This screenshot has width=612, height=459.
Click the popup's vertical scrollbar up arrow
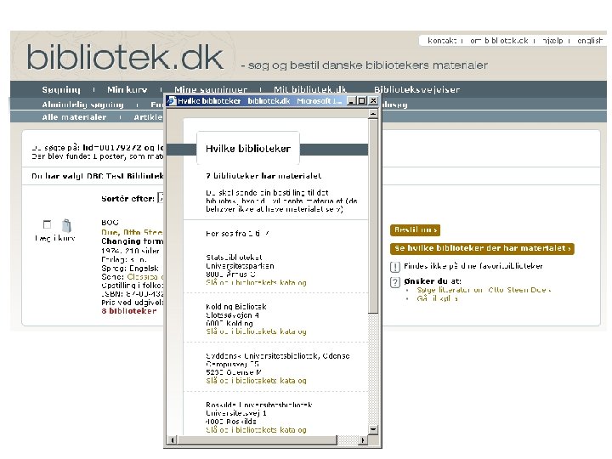coord(373,114)
